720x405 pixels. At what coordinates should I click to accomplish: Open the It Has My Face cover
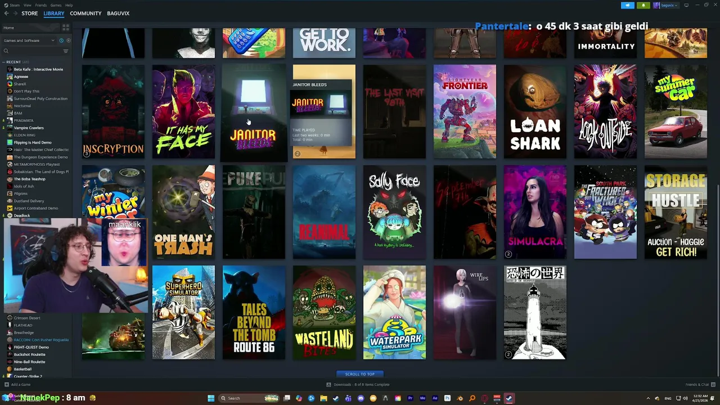click(x=183, y=111)
